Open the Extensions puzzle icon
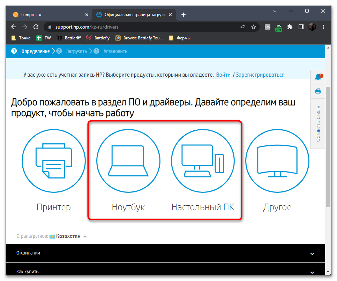Viewport: 337px width, 281px height. [x=290, y=27]
